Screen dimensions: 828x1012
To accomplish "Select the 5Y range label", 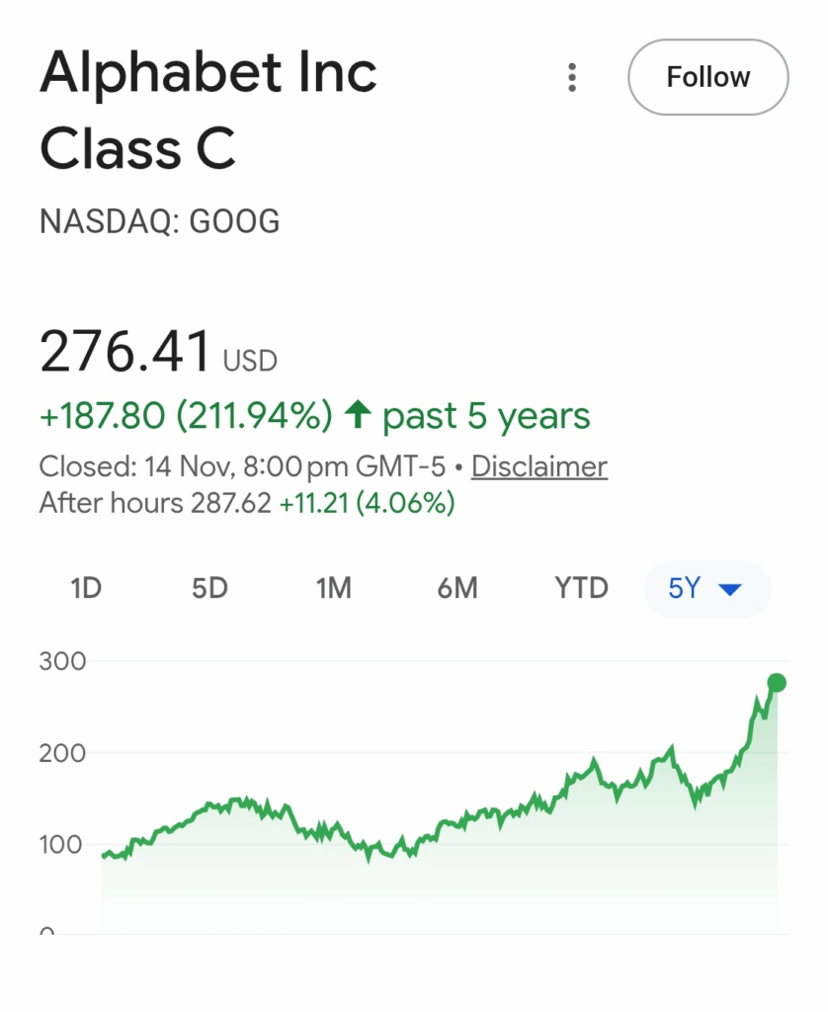I will pyautogui.click(x=684, y=589).
